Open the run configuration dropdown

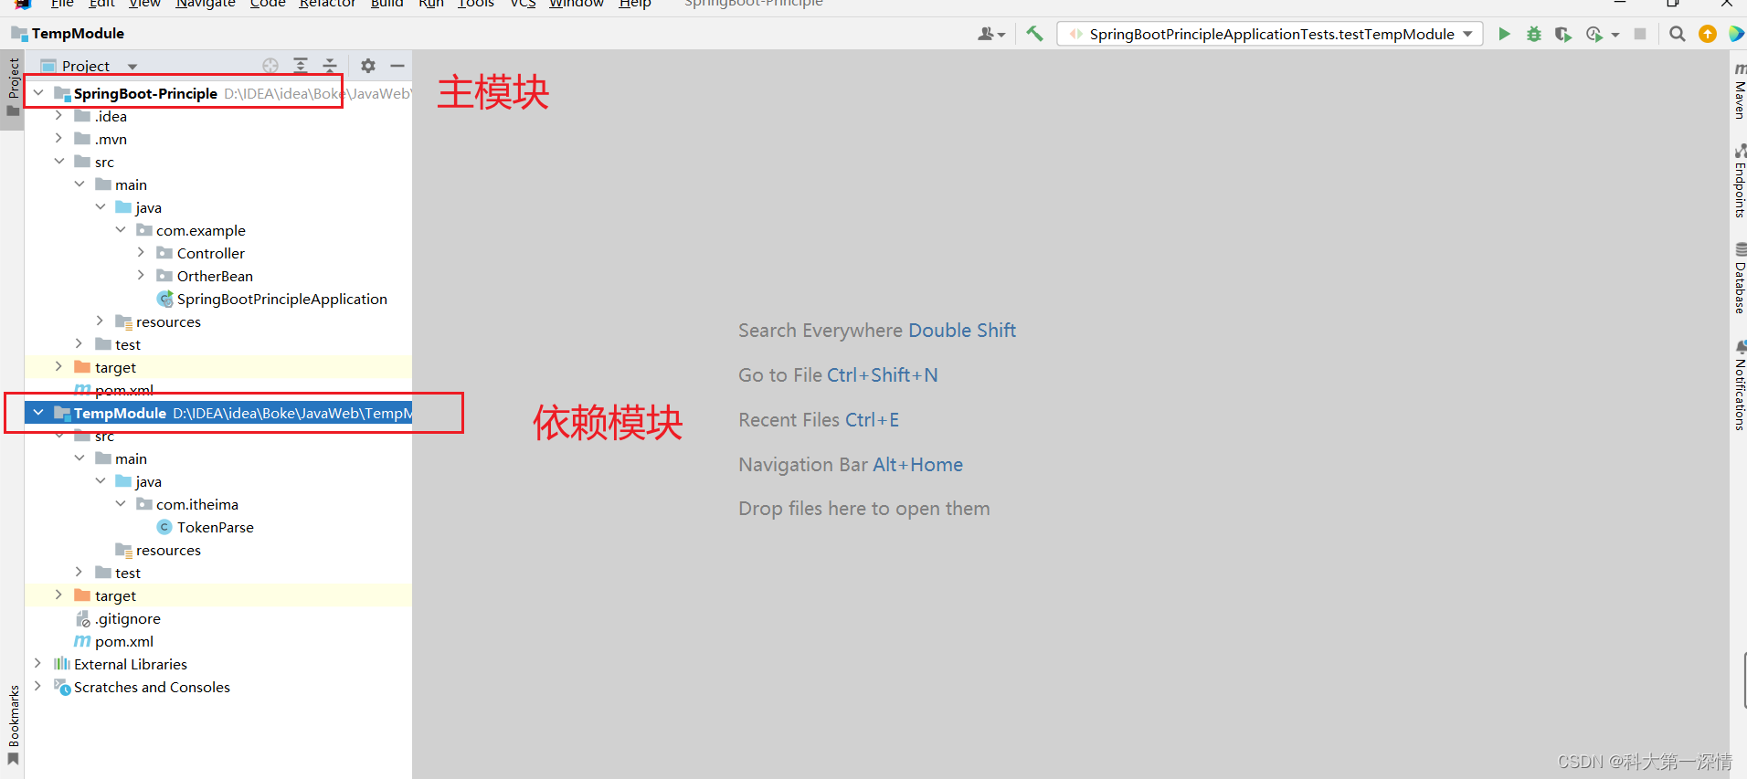[x=1270, y=34]
